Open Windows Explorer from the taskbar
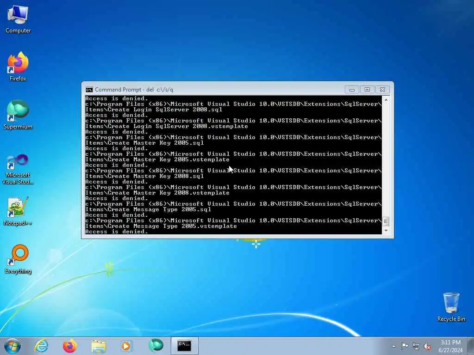Image resolution: width=474 pixels, height=355 pixels. pyautogui.click(x=98, y=346)
